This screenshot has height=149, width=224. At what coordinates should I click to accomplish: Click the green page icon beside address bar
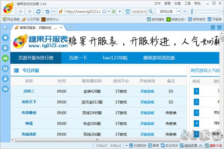[x=114, y=12]
